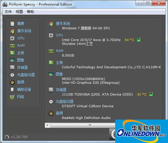
Task: Click the CPU chip icon in the summary panel
Action: (x=51, y=35)
